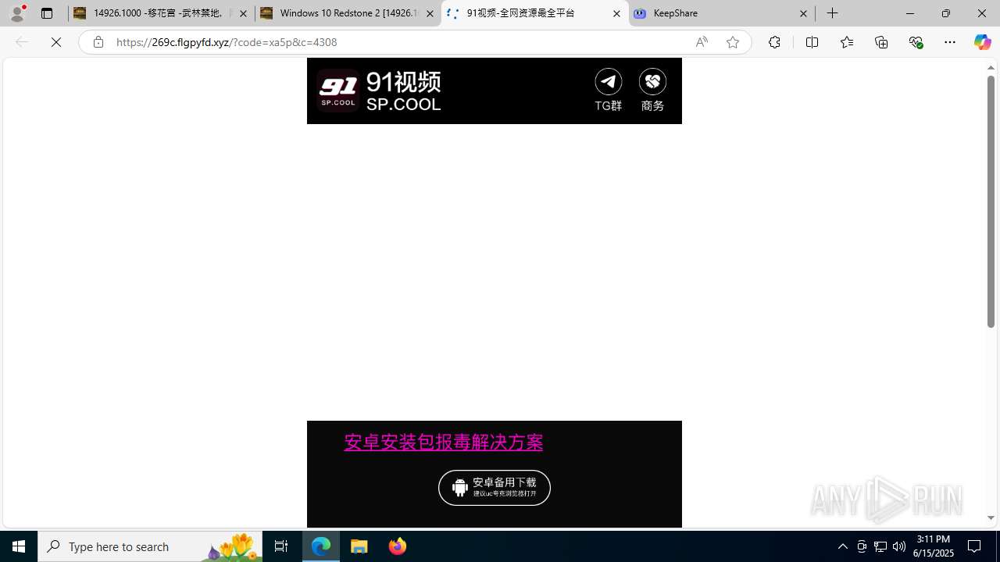Launch Firefox from taskbar
This screenshot has height=562, width=1000.
[x=398, y=546]
